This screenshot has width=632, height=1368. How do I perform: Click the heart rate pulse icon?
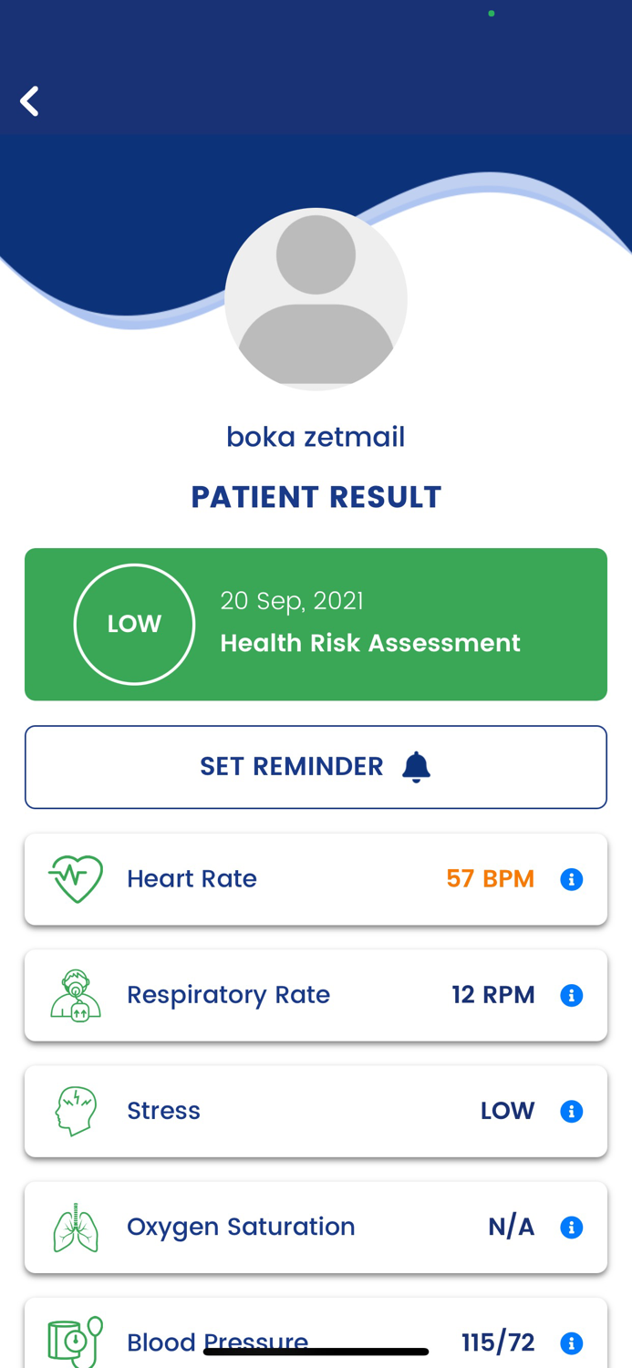(76, 879)
